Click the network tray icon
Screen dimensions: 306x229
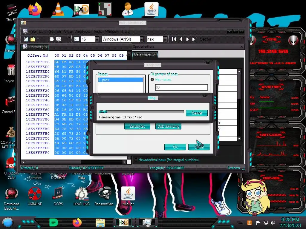tap(266, 222)
